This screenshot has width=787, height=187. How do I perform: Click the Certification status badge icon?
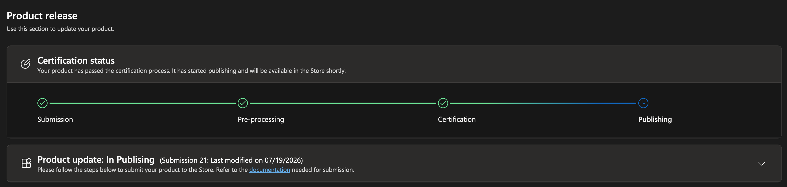click(x=26, y=64)
